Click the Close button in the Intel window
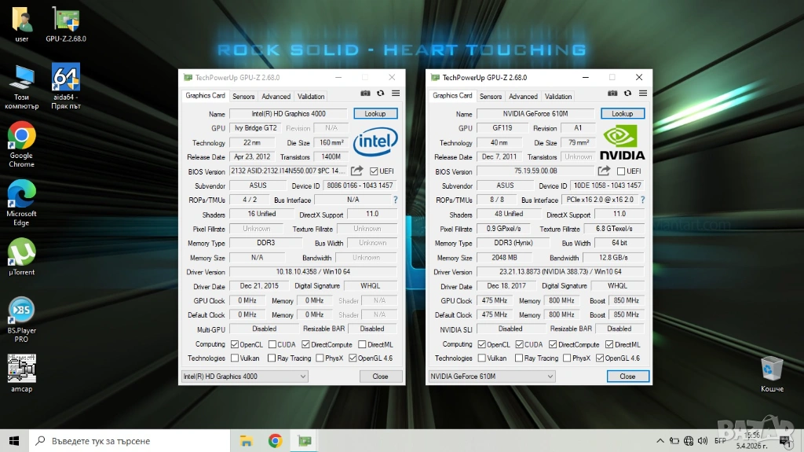The height and width of the screenshot is (452, 804). tap(380, 377)
